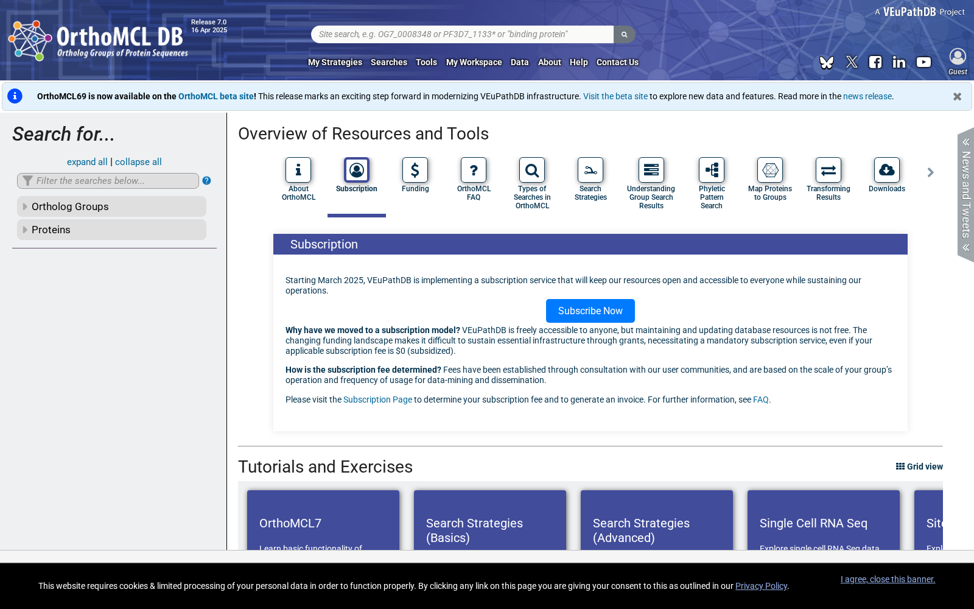Image resolution: width=974 pixels, height=609 pixels.
Task: Open Understanding Group Search Results icon
Action: pos(651,170)
